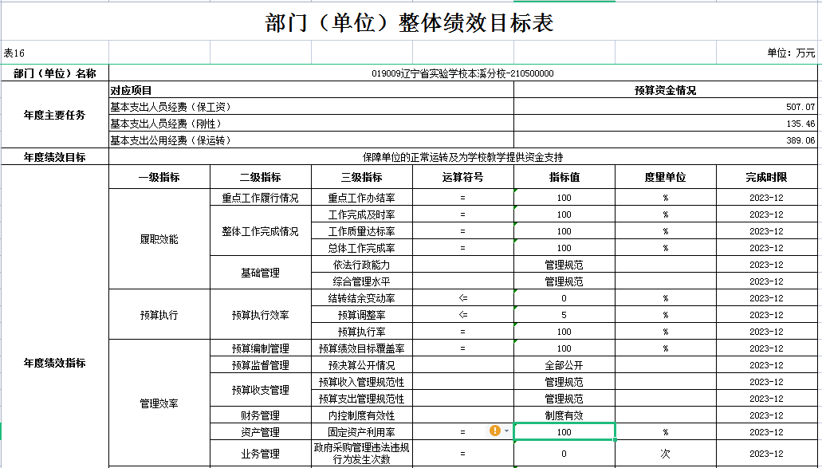Viewport: 822px width, 468px height.
Task: Click the 综合管理水平 cell
Action: pyautogui.click(x=362, y=281)
